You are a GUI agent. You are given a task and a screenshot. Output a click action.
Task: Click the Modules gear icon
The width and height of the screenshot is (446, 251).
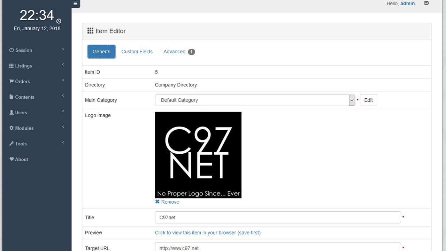(11, 128)
